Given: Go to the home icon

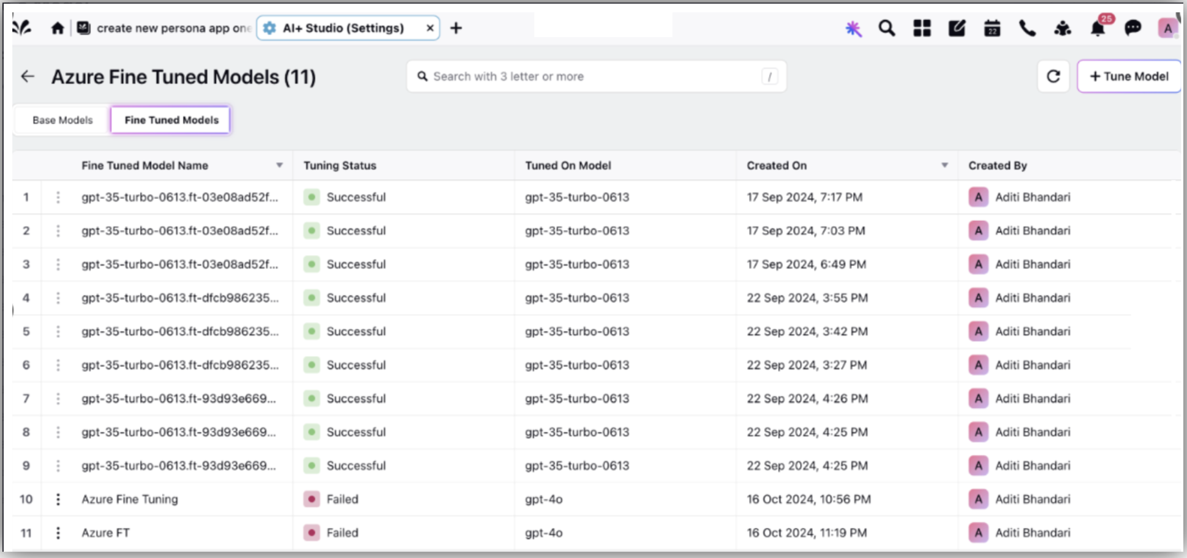Looking at the screenshot, I should click(x=58, y=28).
